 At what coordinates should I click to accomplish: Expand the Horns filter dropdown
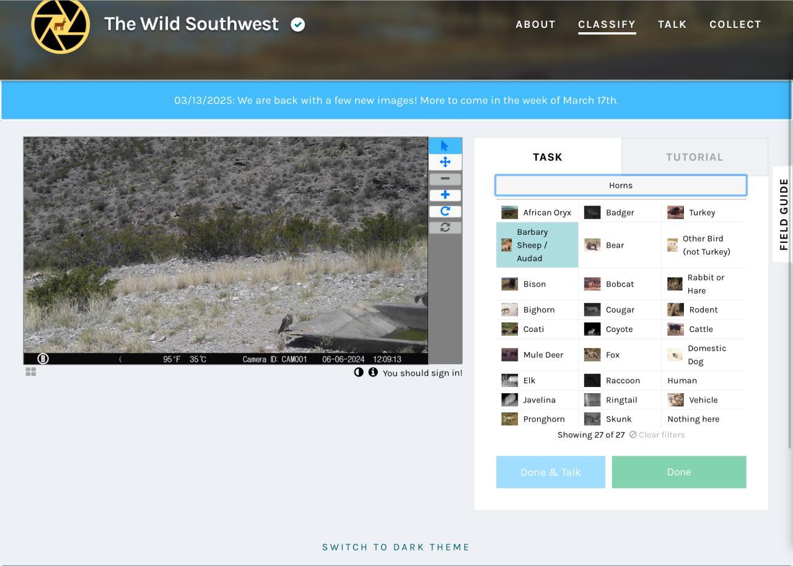pyautogui.click(x=620, y=185)
